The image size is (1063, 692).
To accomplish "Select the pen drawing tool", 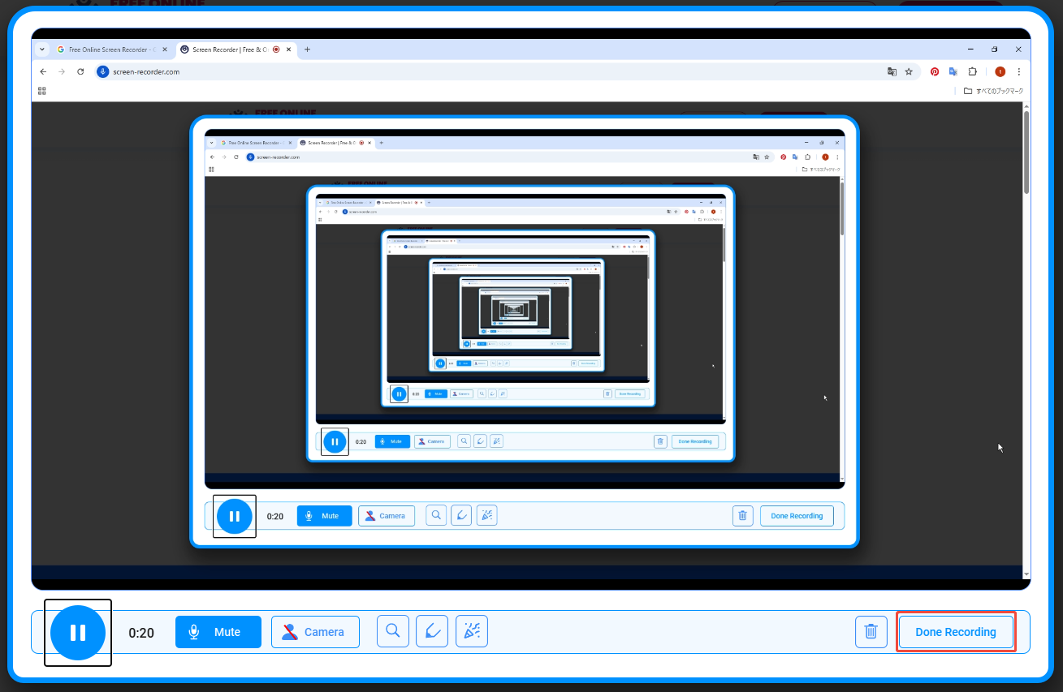I will pos(432,631).
